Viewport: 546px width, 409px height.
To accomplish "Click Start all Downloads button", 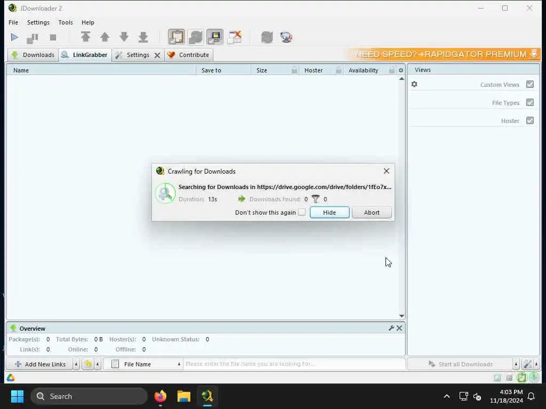I will click(x=460, y=364).
